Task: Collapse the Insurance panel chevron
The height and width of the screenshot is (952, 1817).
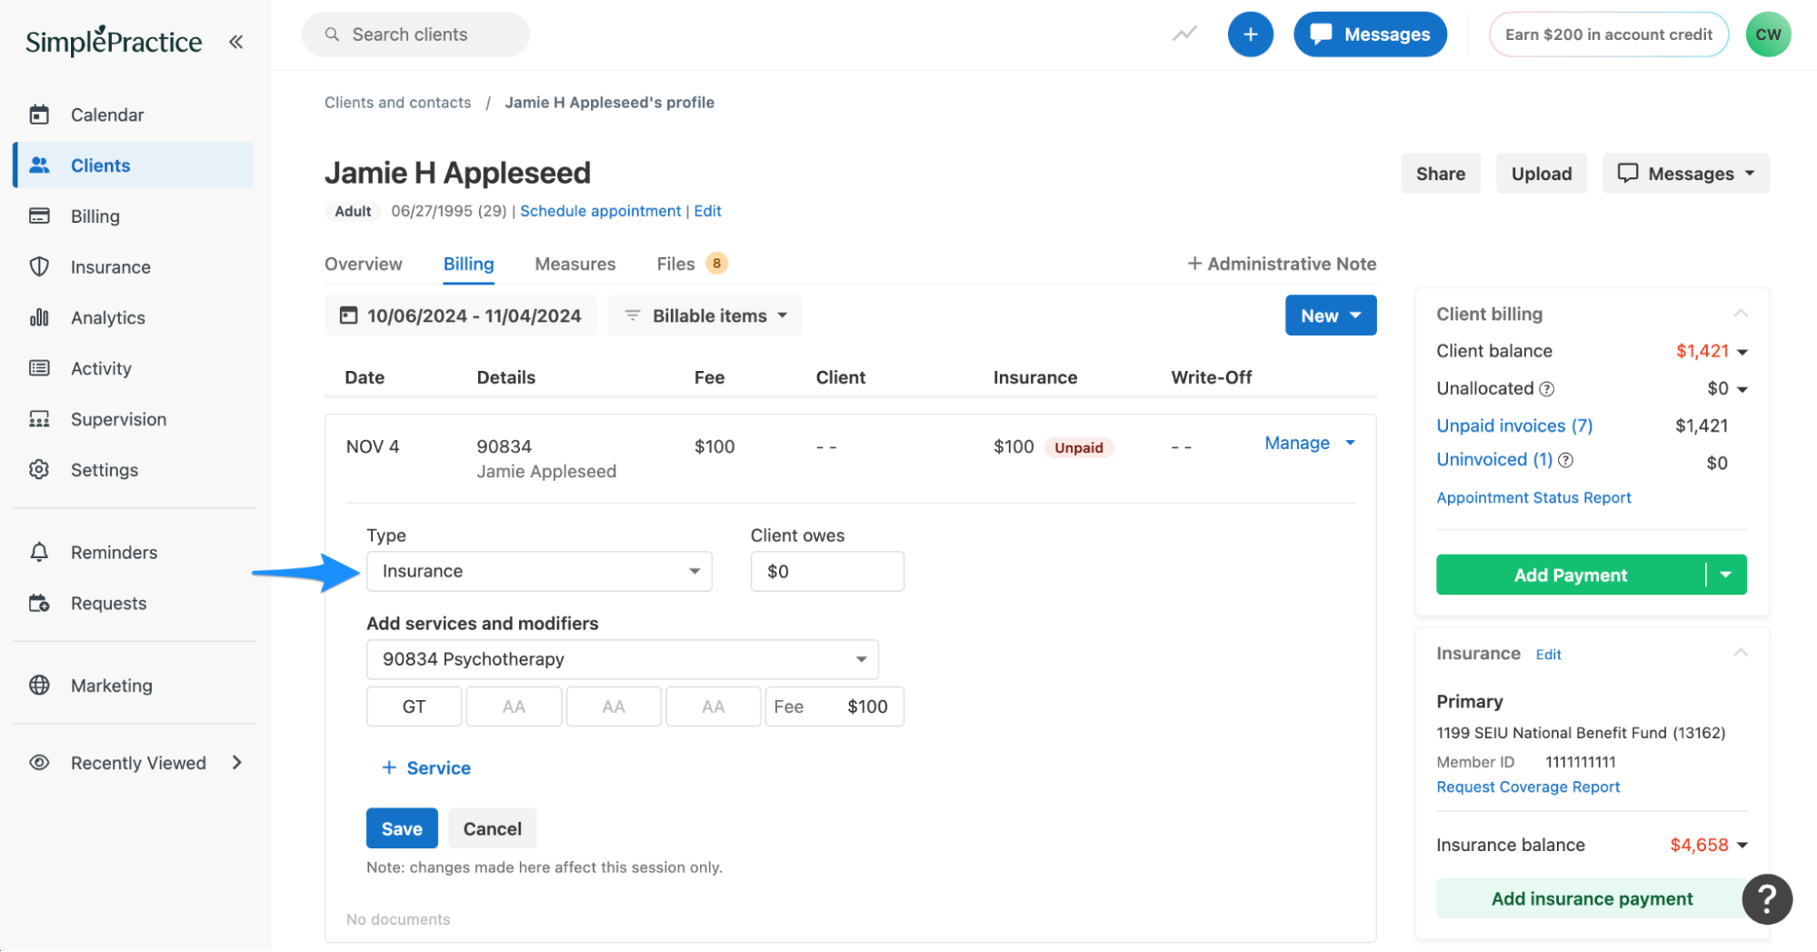Action: pyautogui.click(x=1740, y=653)
